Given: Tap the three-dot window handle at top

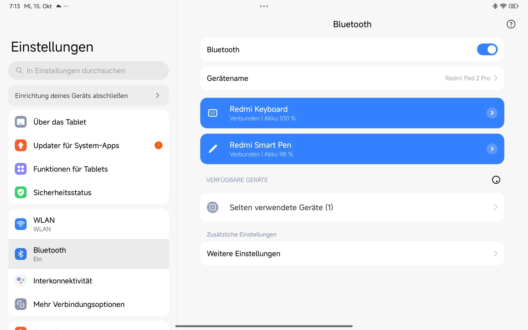Looking at the screenshot, I should [264, 6].
